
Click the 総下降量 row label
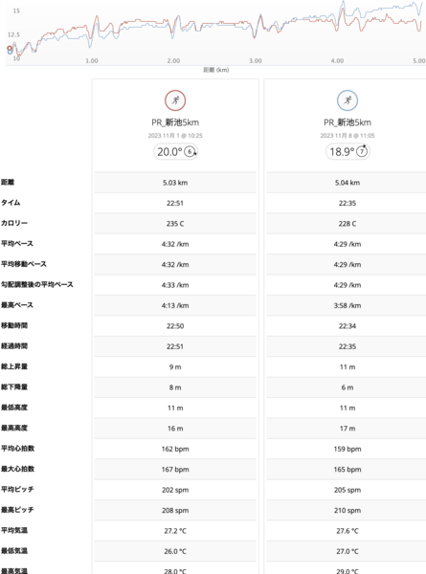click(14, 387)
